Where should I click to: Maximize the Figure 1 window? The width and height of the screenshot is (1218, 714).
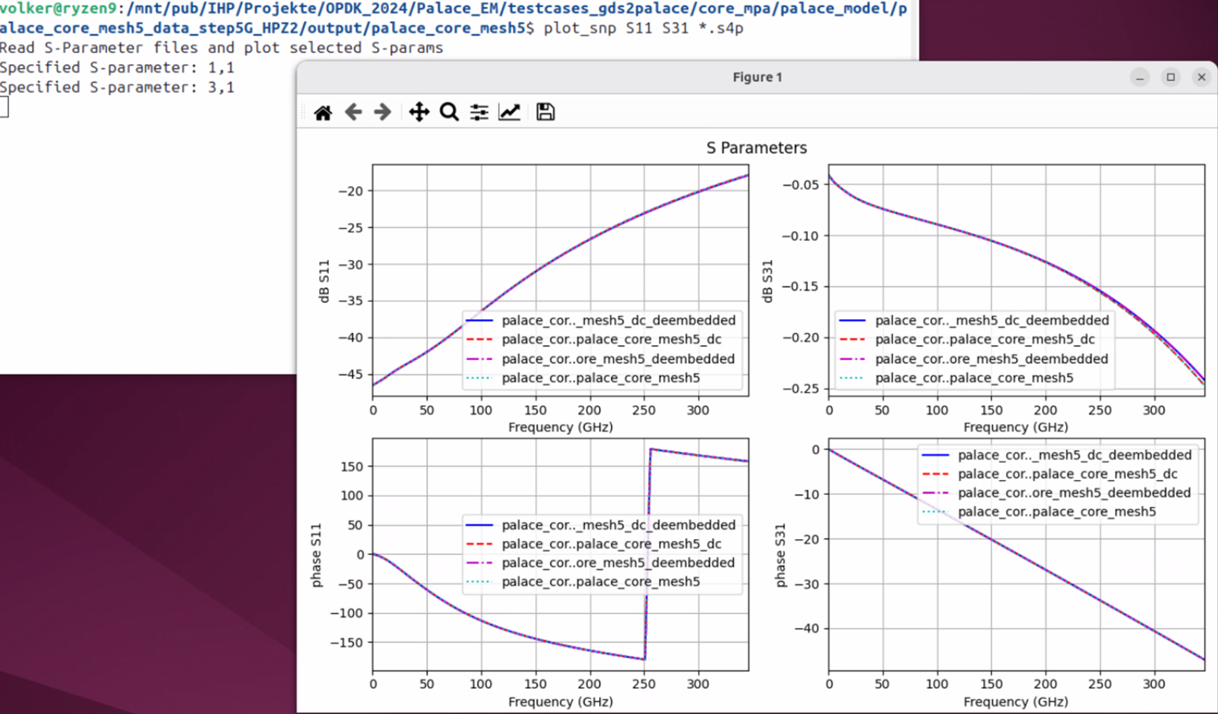(1170, 77)
